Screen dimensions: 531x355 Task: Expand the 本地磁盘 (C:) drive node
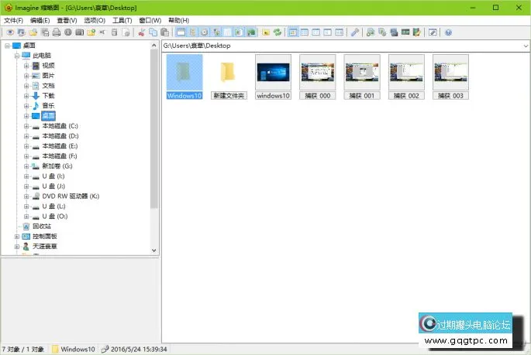26,126
